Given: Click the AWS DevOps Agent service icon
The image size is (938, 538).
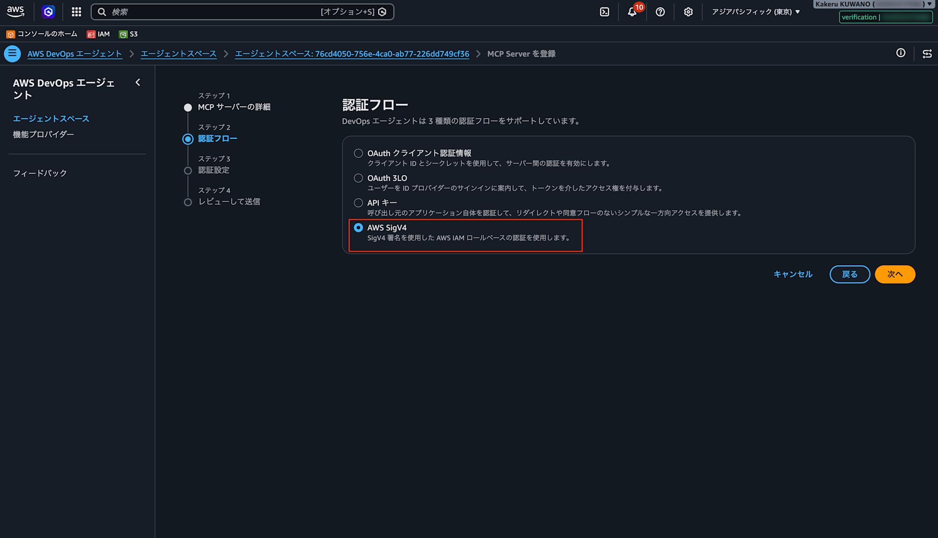Looking at the screenshot, I should tap(48, 12).
